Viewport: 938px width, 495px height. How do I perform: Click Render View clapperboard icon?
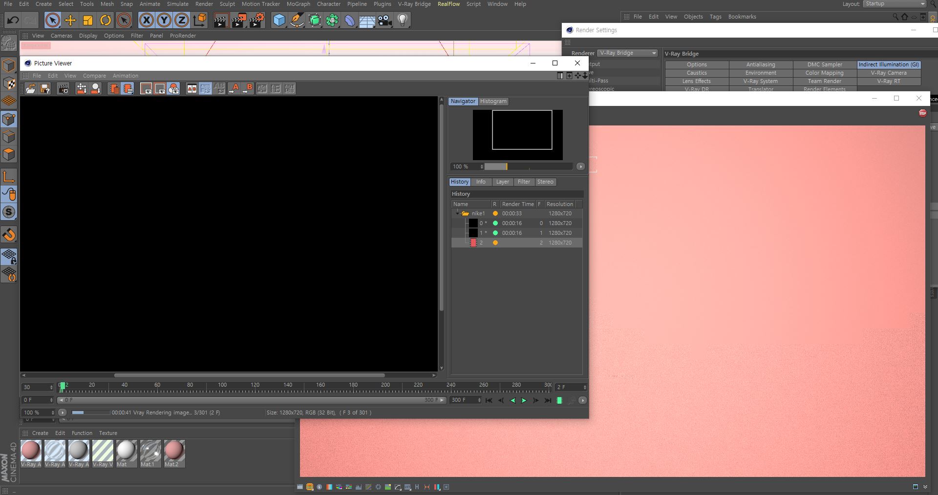coord(221,21)
